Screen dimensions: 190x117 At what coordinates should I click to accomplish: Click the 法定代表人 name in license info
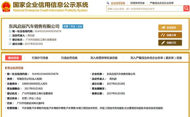[x=113, y=79]
